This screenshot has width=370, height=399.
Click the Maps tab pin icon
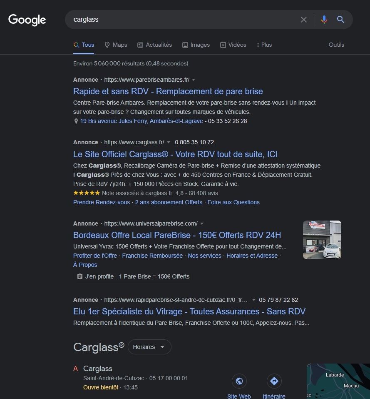point(107,45)
